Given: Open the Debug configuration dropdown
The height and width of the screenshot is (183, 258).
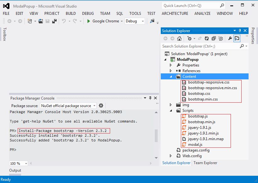Looking at the screenshot, I should [143, 21].
